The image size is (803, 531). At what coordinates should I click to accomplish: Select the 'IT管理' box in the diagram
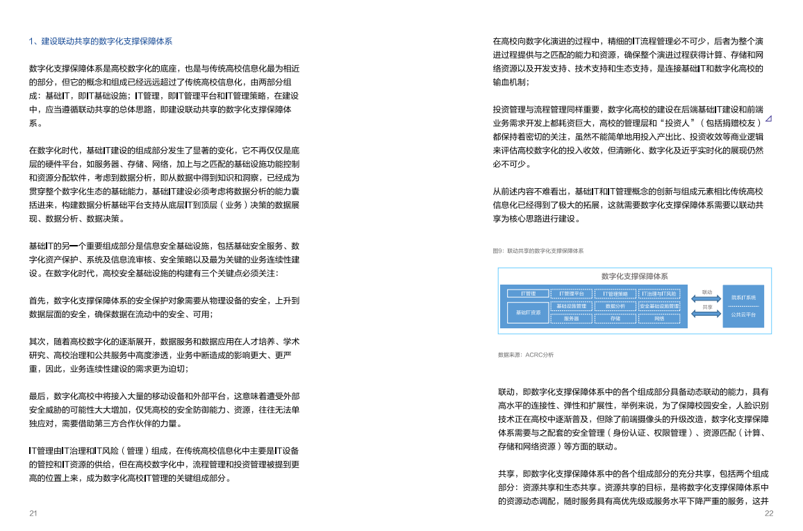[x=528, y=294]
